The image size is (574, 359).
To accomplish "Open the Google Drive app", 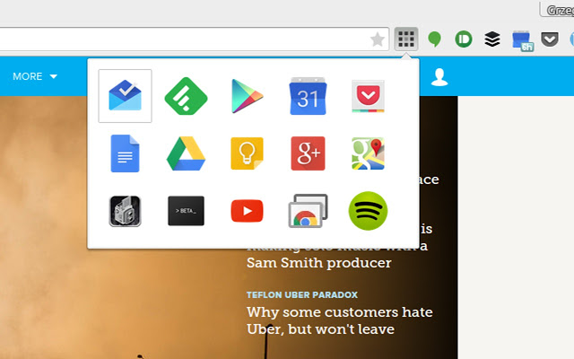I will pyautogui.click(x=186, y=153).
